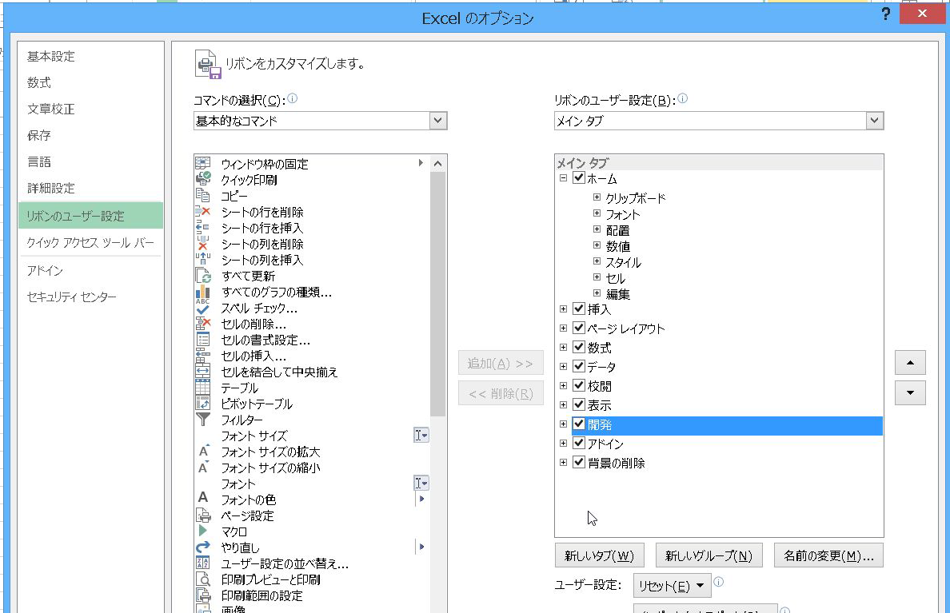Select the 印刷プレビューと印刷 icon
950x613 pixels.
point(202,579)
